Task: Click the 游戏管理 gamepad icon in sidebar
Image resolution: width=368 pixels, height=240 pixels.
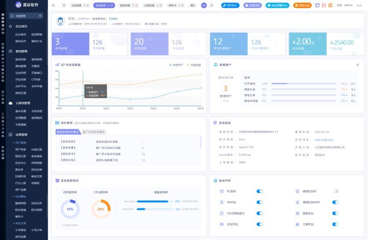Action: (11, 51)
